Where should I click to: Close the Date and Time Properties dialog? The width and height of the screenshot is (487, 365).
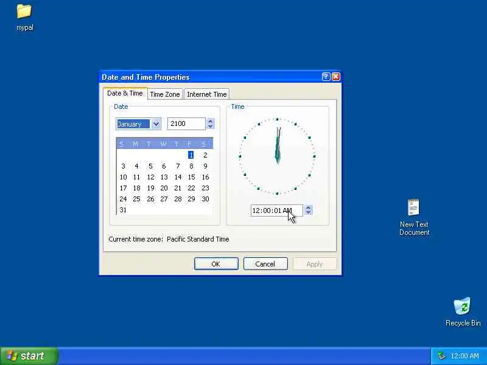pos(336,77)
